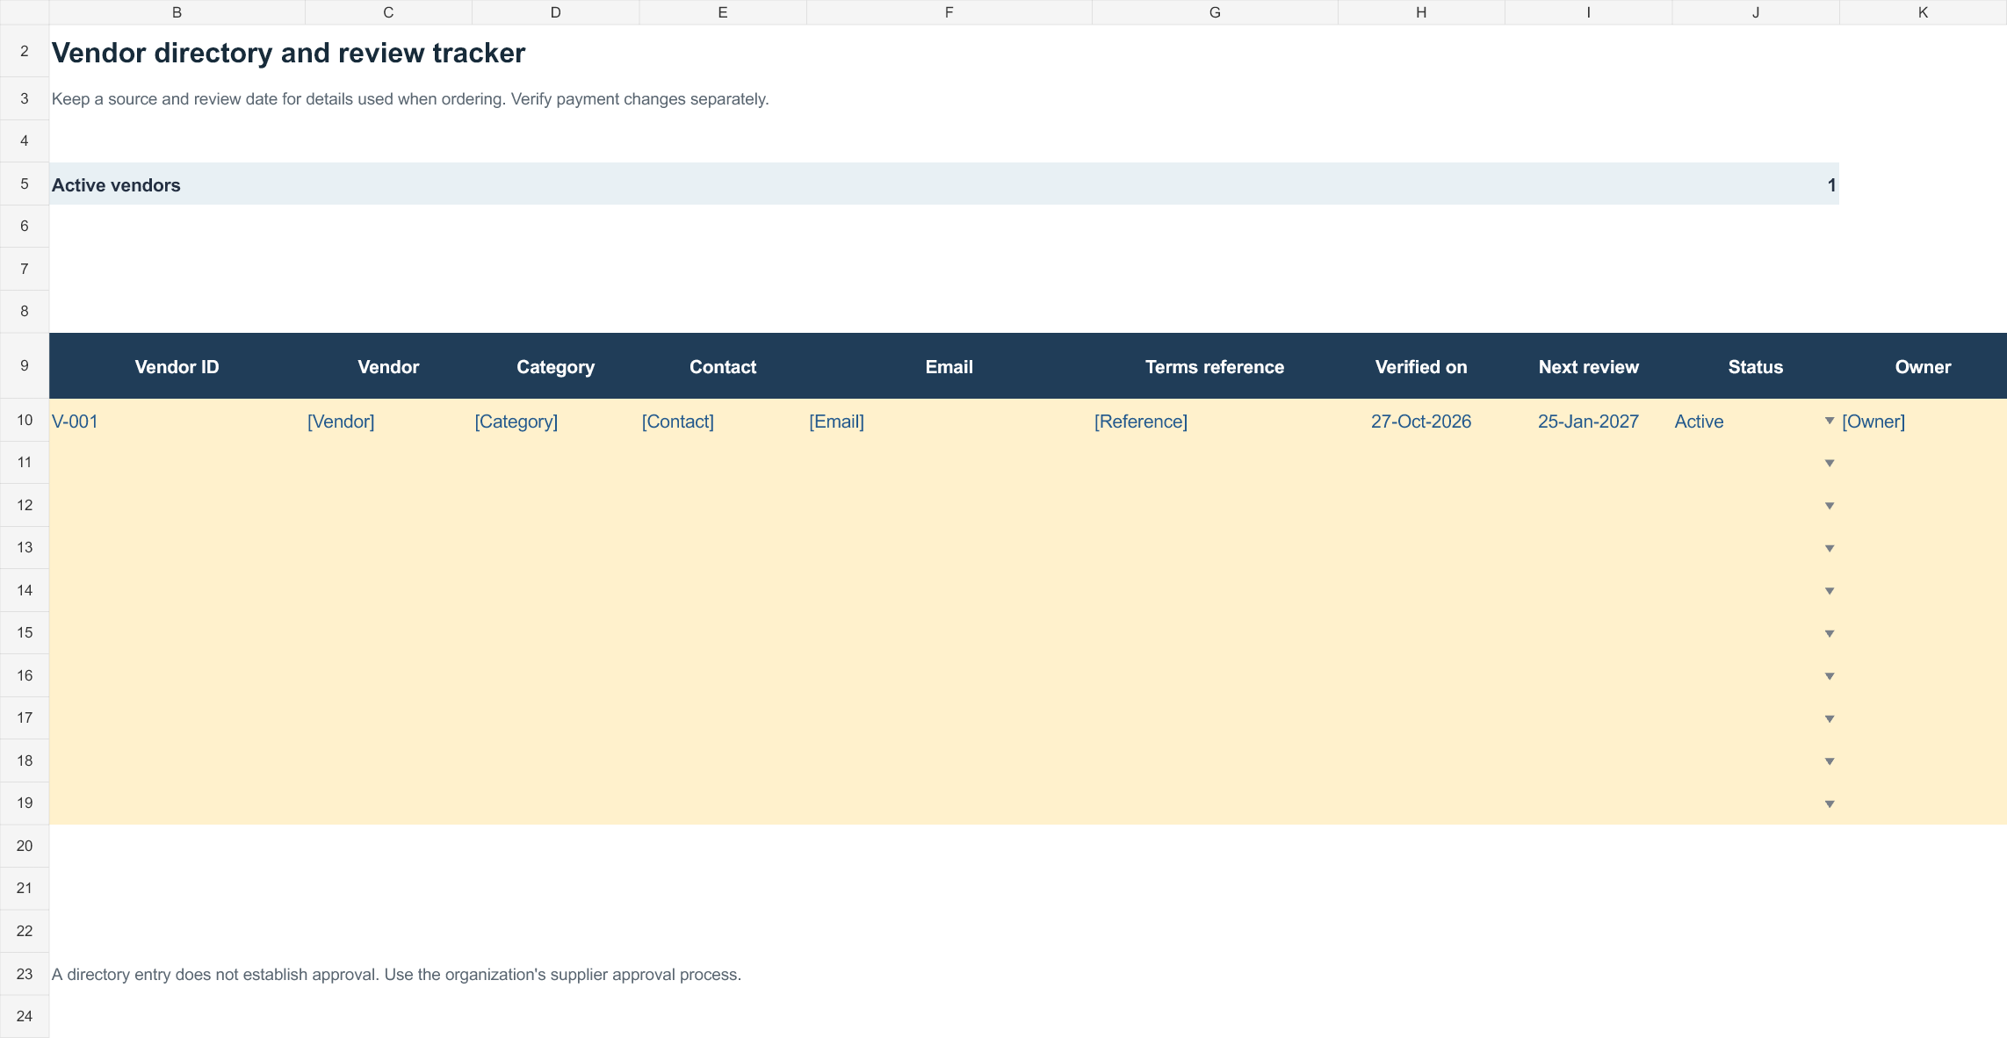
Task: Select the [Reference] placeholder cell
Action: [1215, 421]
